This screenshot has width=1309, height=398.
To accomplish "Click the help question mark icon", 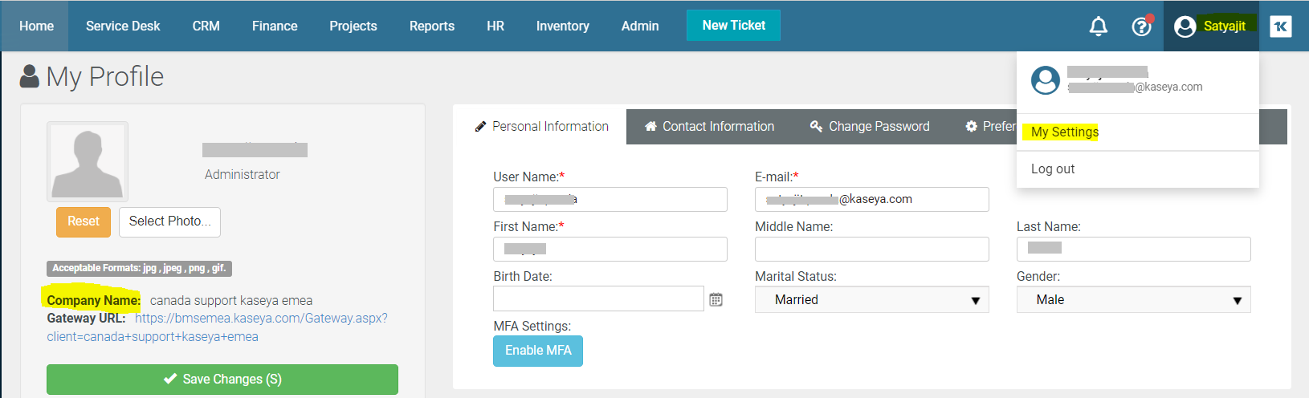I will pos(1141,26).
